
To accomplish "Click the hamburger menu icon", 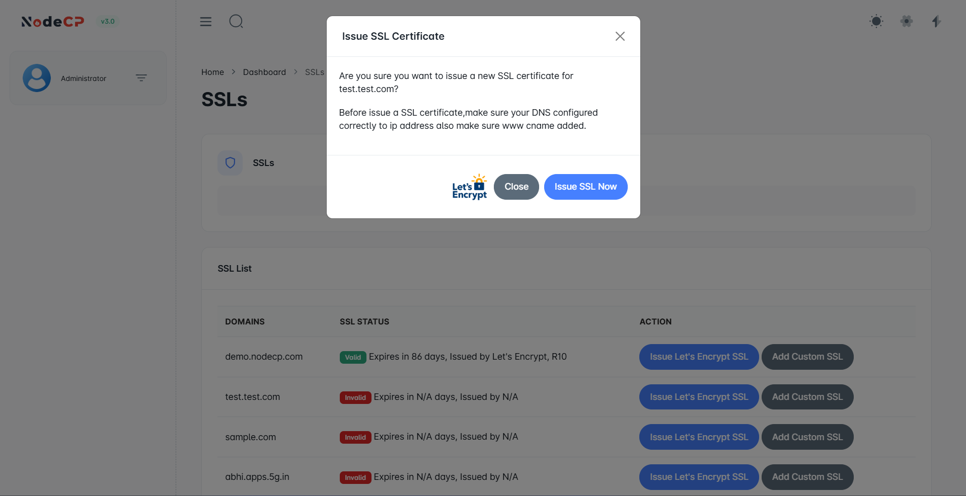I will point(205,22).
